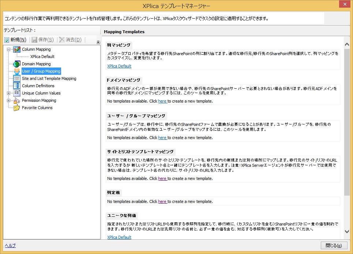Click the Permission Mapping icon

click(17, 100)
